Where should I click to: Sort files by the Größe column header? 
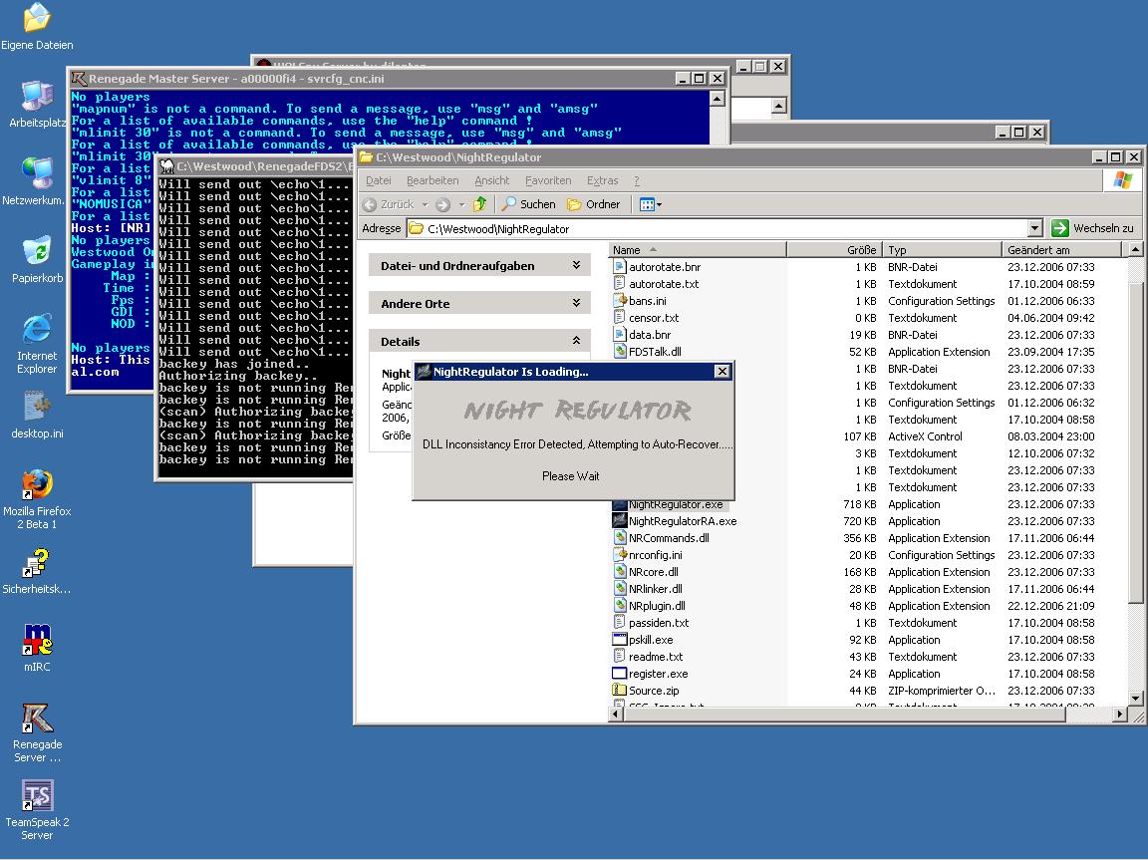click(834, 250)
